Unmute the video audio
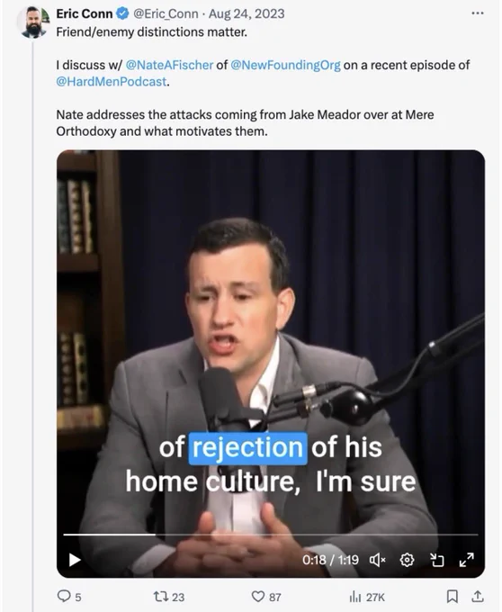This screenshot has width=502, height=612. point(377,560)
